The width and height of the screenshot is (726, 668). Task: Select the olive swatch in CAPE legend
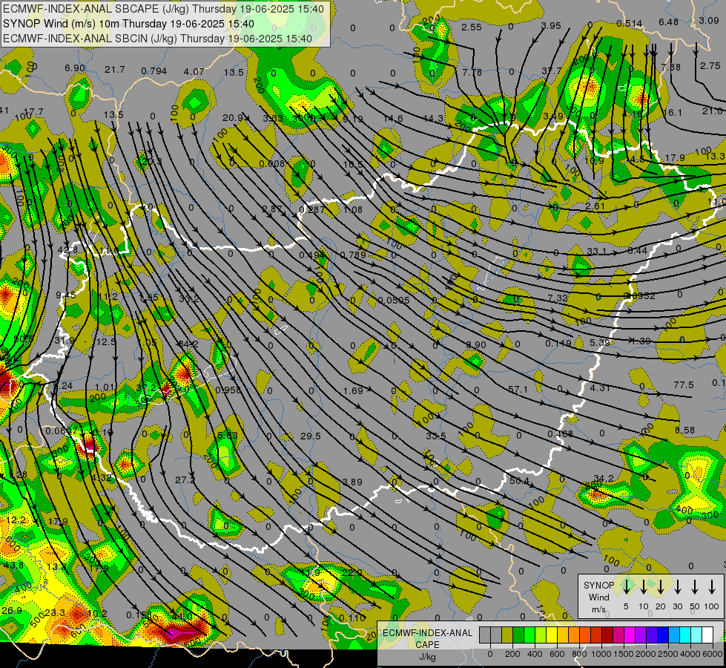(x=507, y=635)
